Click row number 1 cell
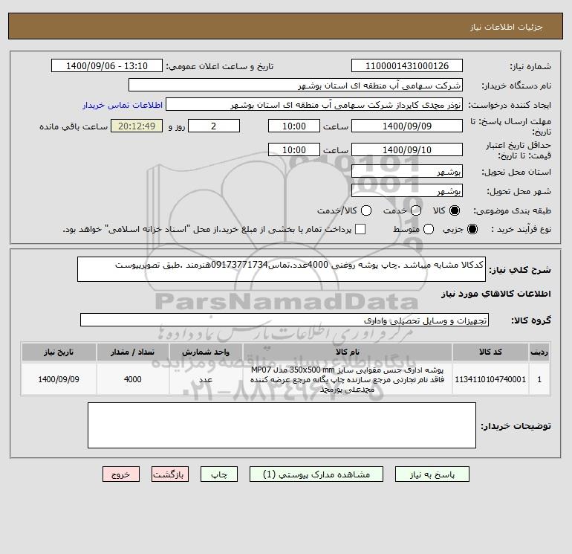This screenshot has height=554, width=572. [539, 379]
